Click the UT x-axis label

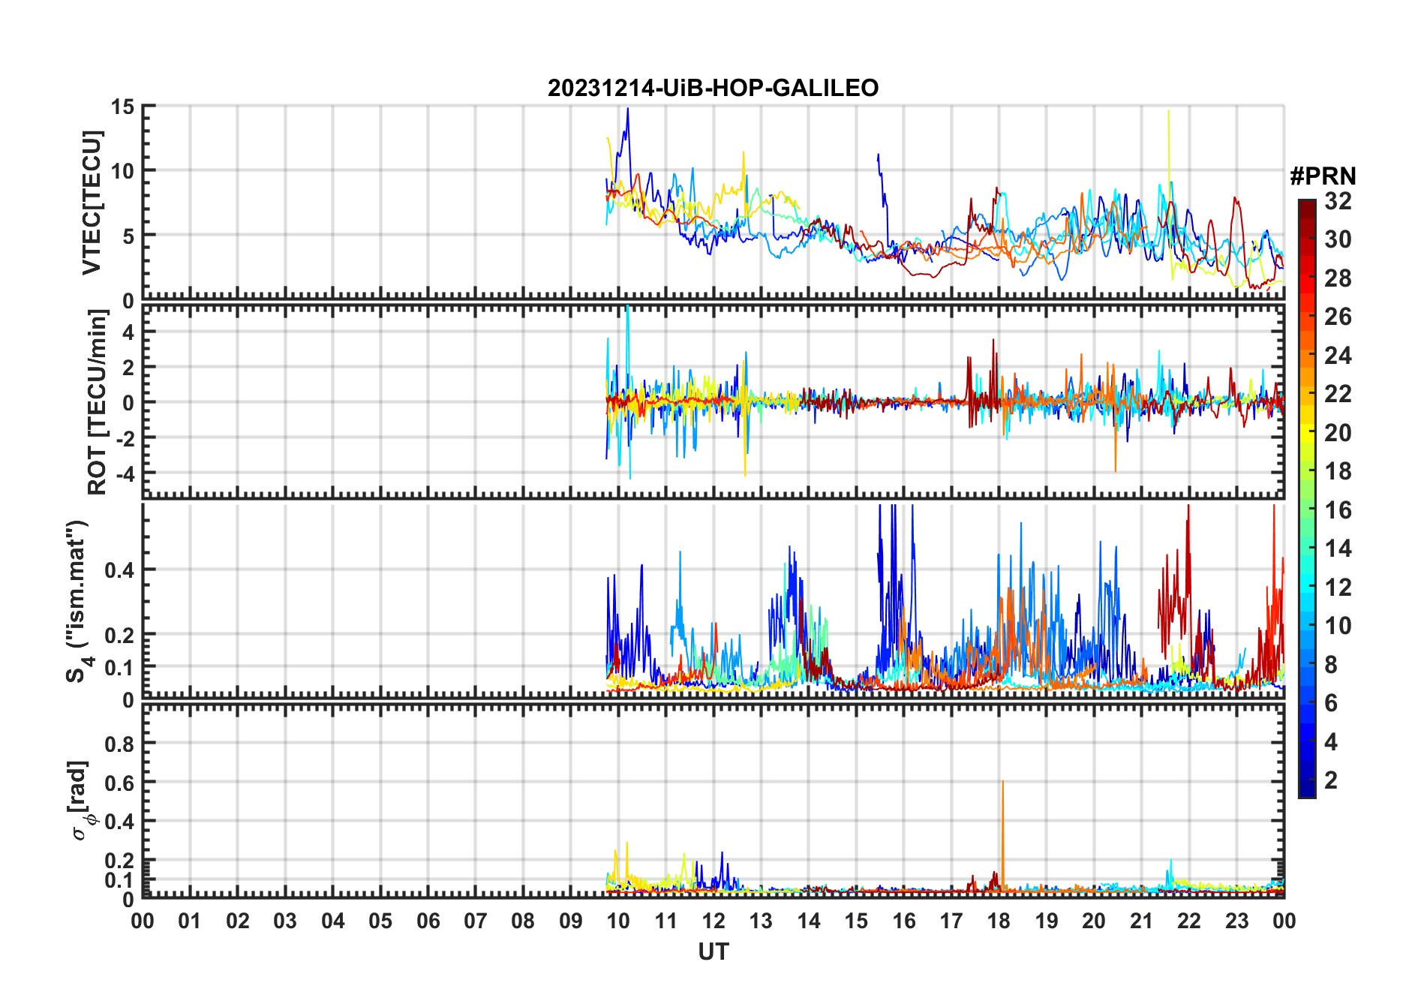(713, 951)
